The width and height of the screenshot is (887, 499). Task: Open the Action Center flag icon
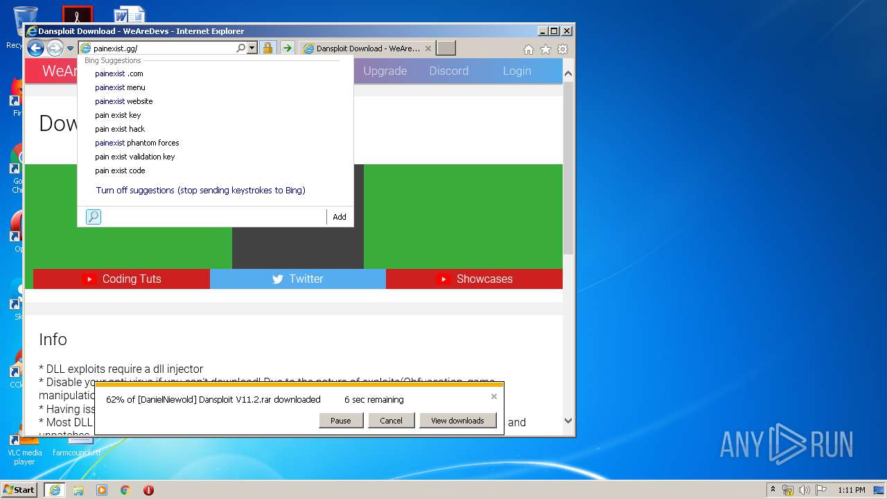821,490
